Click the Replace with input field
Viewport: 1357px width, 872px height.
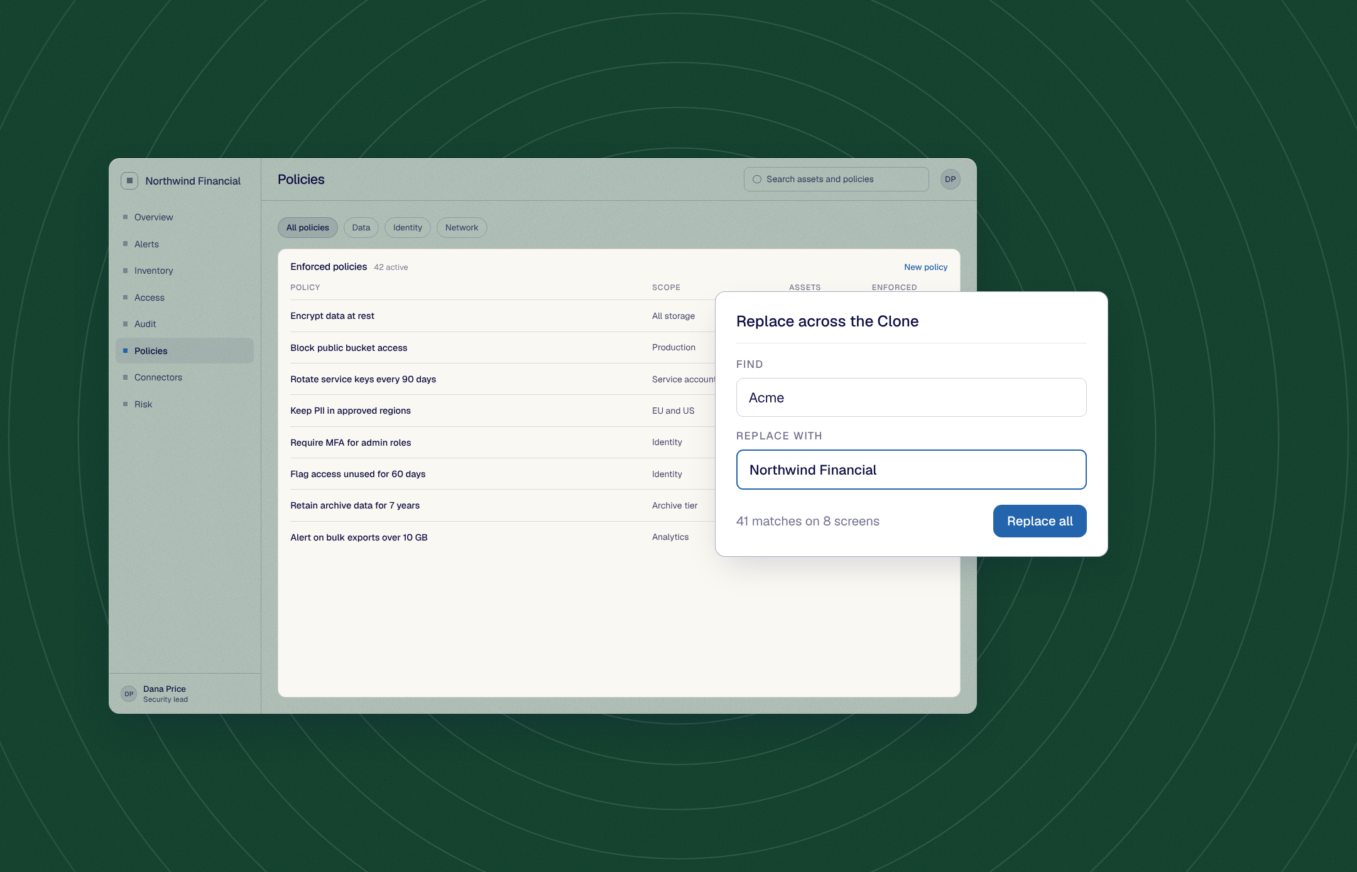tap(911, 470)
